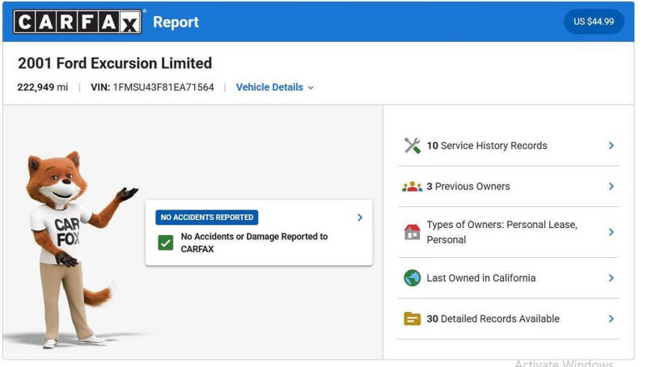
Task: Click the US $44.99 price button
Action: coord(594,22)
